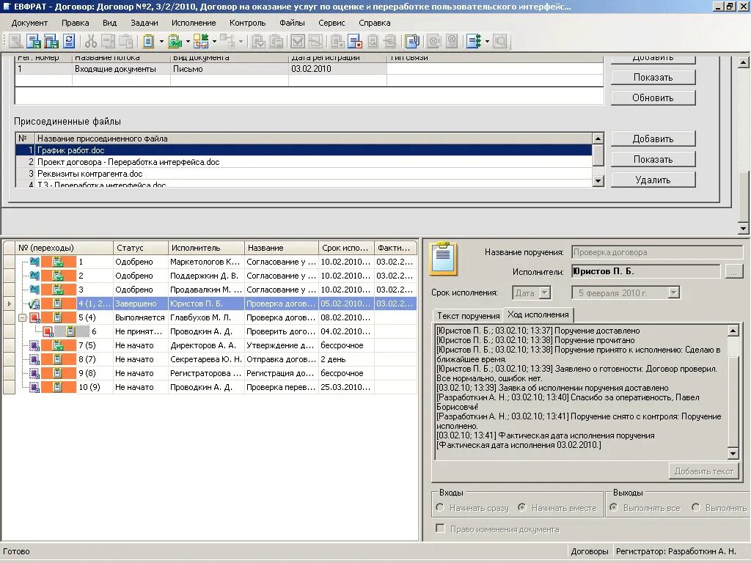Viewport: 751px width, 563px height.
Task: Click the grayed checkbox envelope toolbar icon
Action: tap(298, 42)
